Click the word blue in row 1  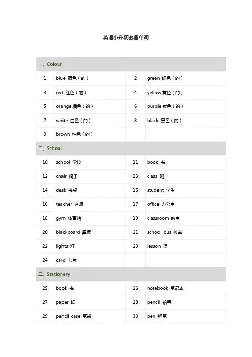point(61,78)
